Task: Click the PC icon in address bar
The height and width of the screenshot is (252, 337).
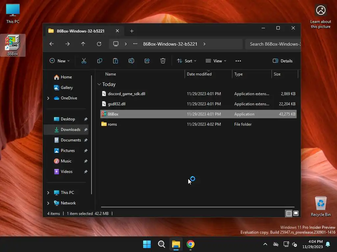Action: pos(116,44)
